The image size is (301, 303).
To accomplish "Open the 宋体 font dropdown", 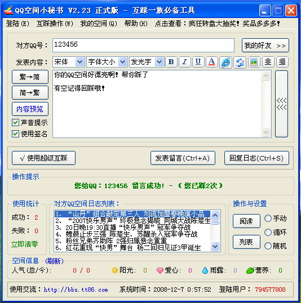I will 68,62.
